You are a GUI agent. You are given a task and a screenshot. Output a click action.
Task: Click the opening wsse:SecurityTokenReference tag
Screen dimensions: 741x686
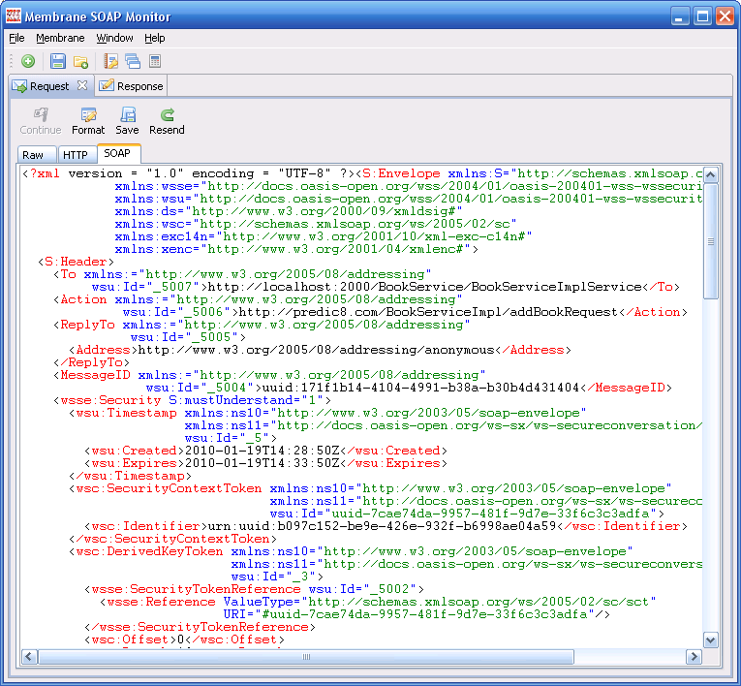[193, 589]
